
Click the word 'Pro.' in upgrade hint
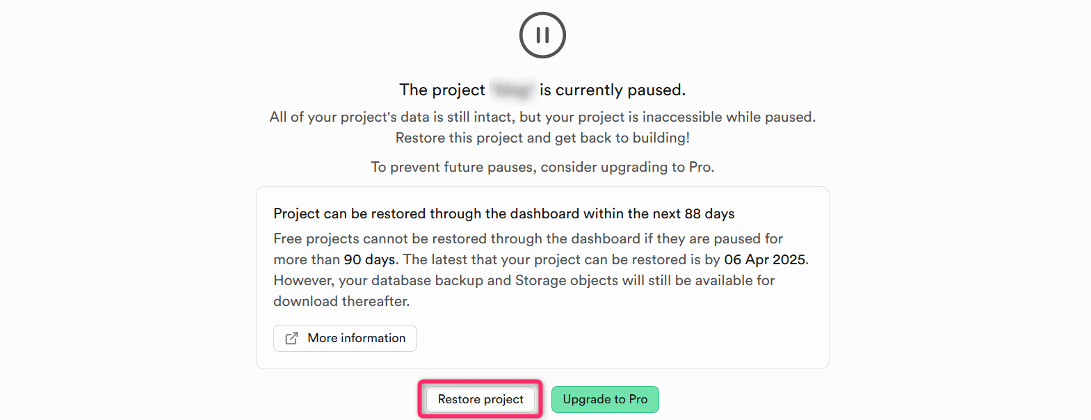(701, 167)
